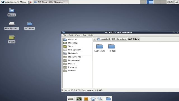Image resolution: width=179 pixels, height=101 pixels.
Task: Select the Trash desktop icon
Action: pyautogui.click(x=12, y=39)
